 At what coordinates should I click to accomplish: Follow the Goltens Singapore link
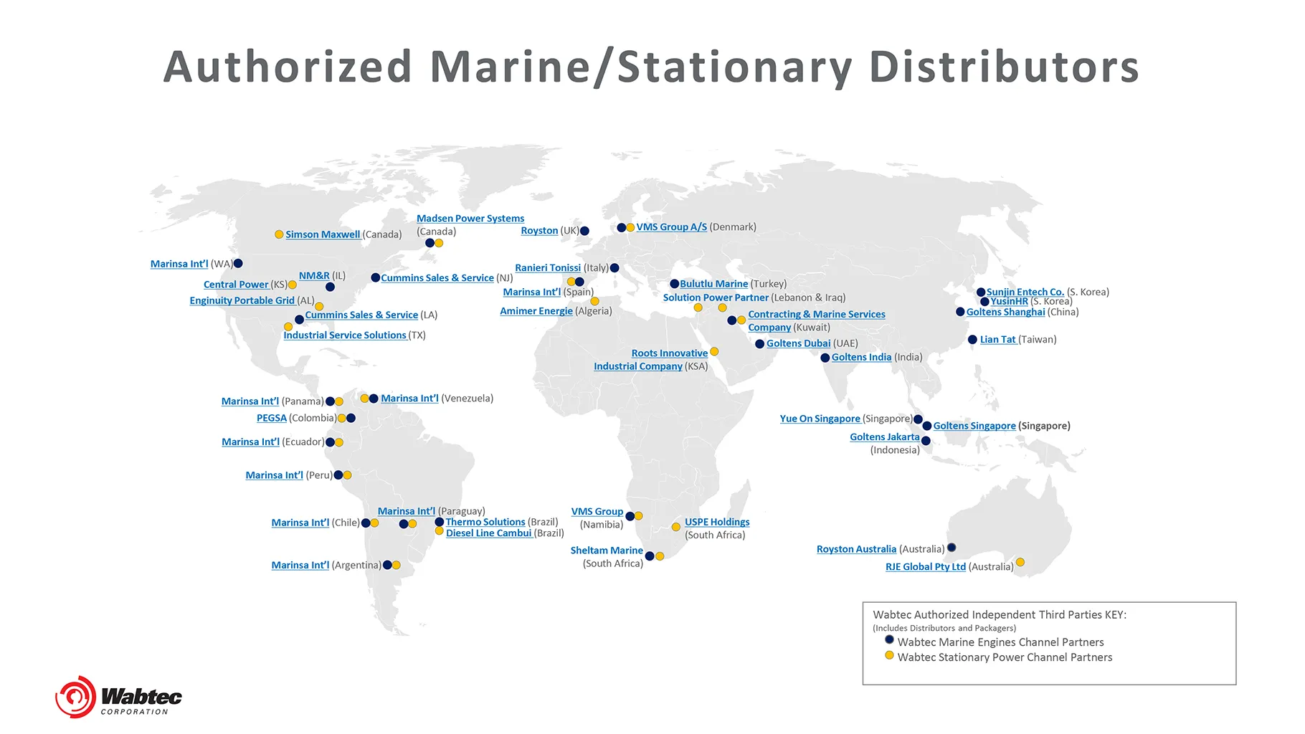pos(974,426)
